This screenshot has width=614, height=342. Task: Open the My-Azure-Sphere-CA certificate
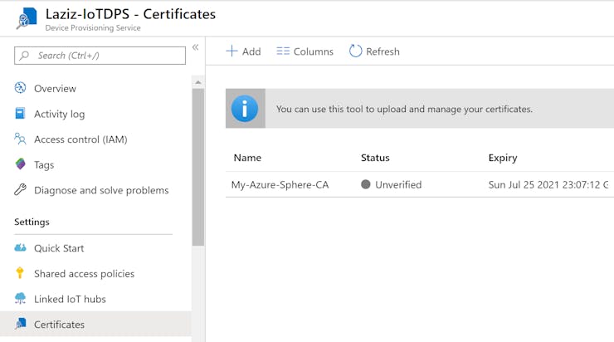(x=280, y=184)
